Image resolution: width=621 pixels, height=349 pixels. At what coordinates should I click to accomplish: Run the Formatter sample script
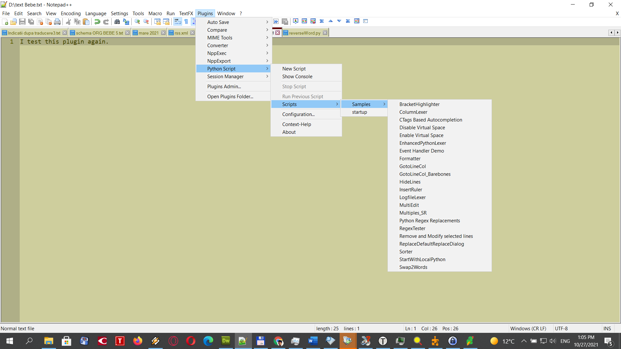(x=440, y=158)
